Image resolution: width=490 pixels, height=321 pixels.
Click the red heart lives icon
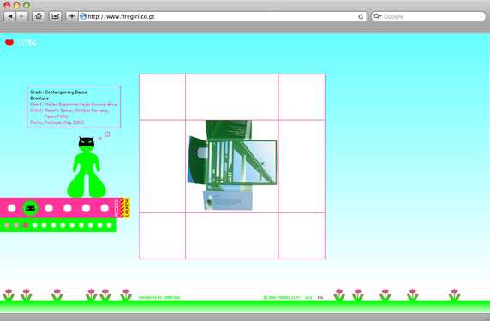click(9, 43)
